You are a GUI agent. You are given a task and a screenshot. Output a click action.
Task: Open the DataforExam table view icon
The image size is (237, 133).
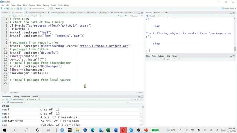(141, 121)
